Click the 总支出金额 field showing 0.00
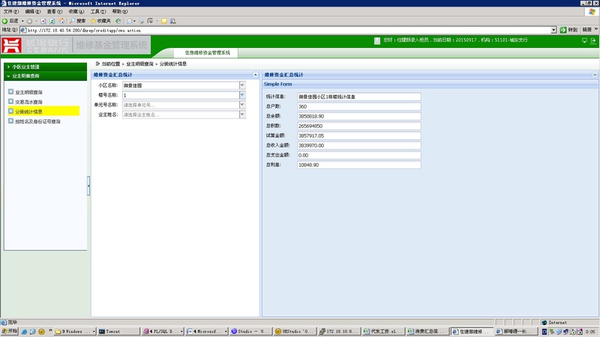 [x=359, y=155]
